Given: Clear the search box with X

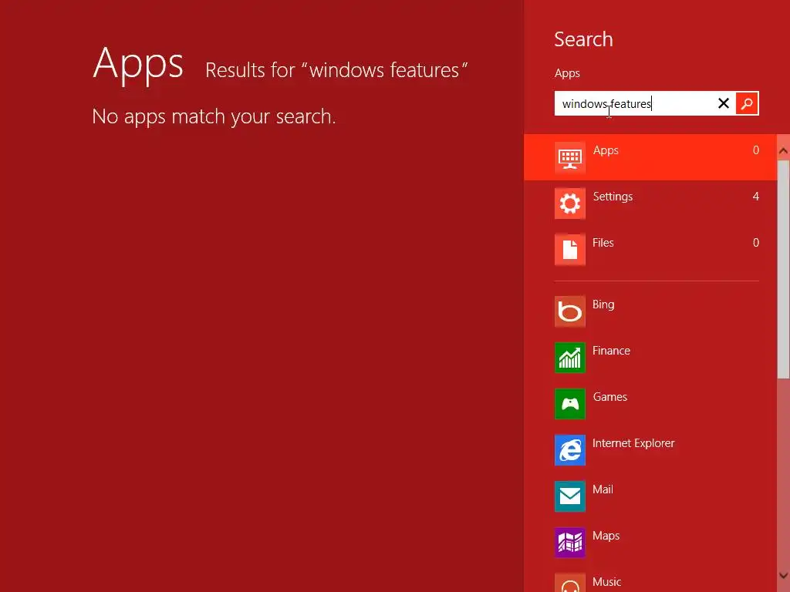Looking at the screenshot, I should (724, 103).
